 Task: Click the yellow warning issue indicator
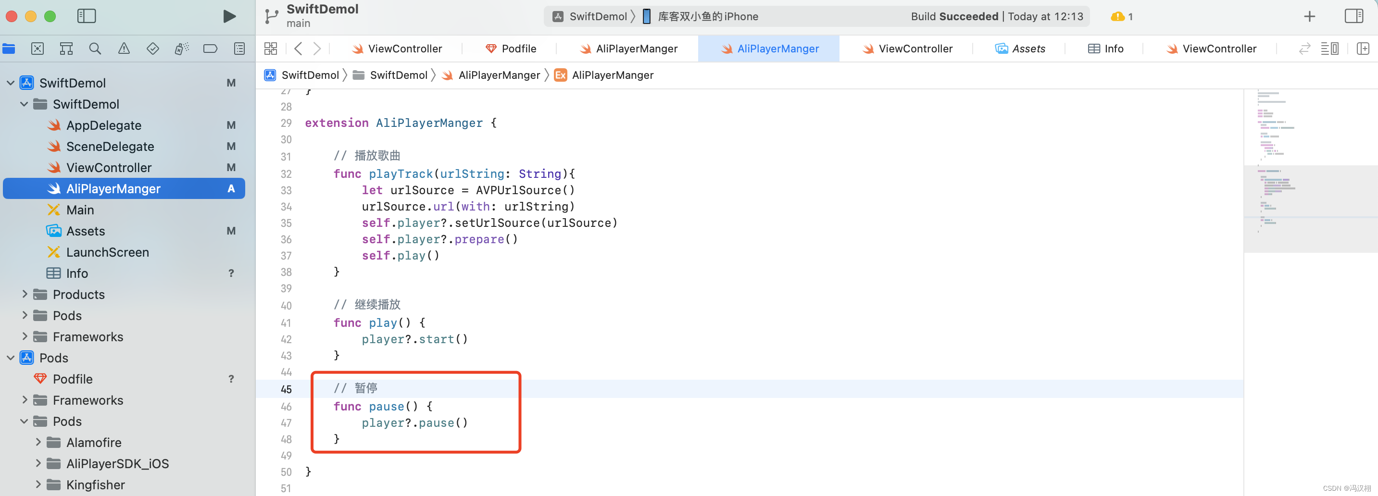point(1122,16)
